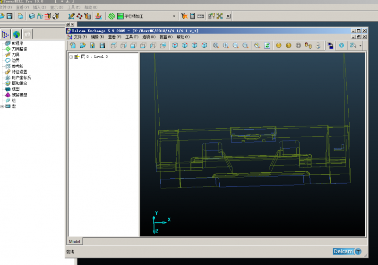Click the Zoom Out magnifier icon
The width and height of the screenshot is (378, 265).
[x=235, y=45]
